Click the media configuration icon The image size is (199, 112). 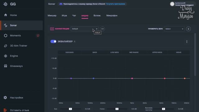(x=52, y=29)
